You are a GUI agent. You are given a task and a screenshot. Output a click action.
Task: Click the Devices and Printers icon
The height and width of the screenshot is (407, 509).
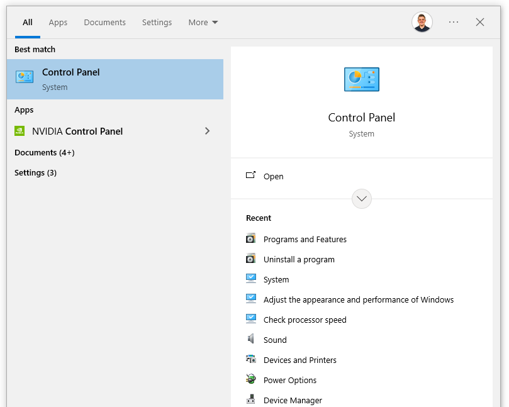[251, 360]
